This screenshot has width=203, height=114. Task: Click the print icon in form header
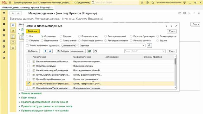click(185, 13)
